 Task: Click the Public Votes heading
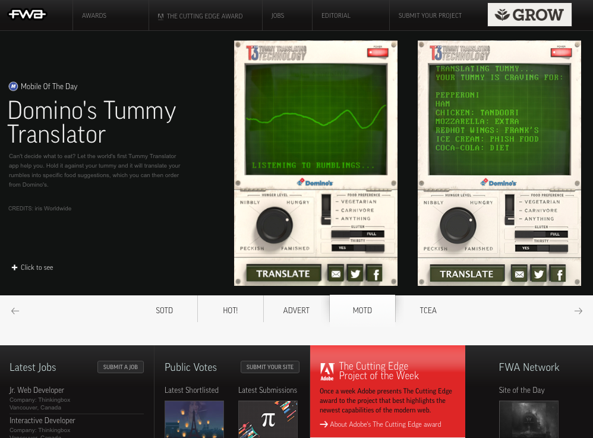point(191,367)
